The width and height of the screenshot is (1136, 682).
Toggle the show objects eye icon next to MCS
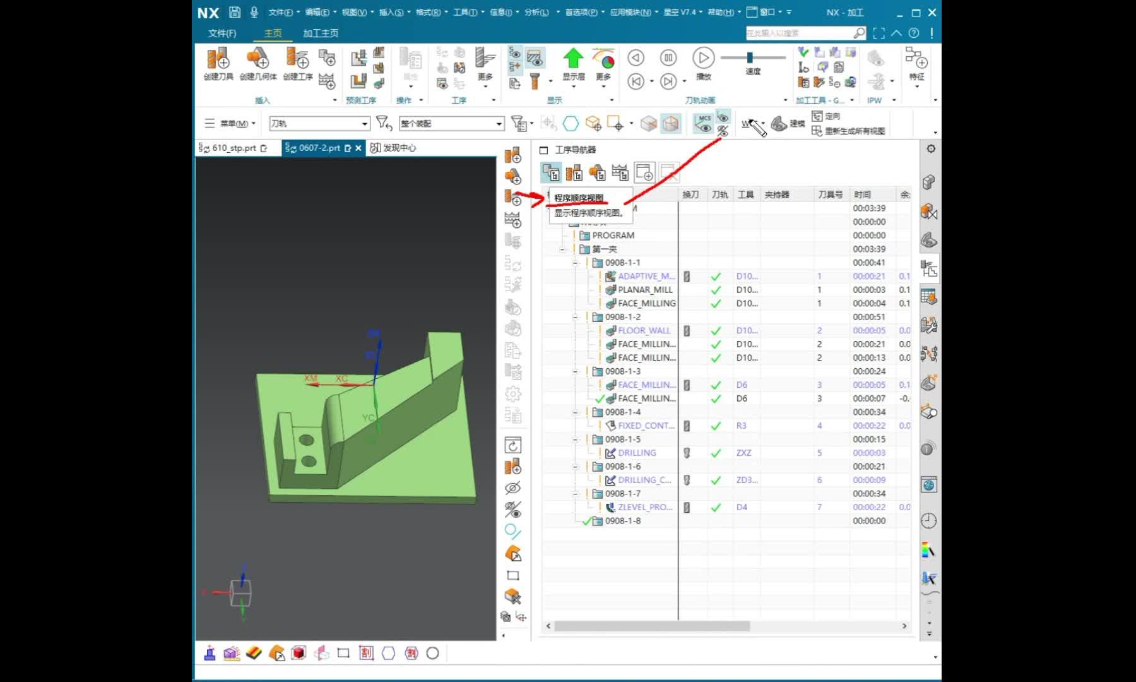coord(723,117)
